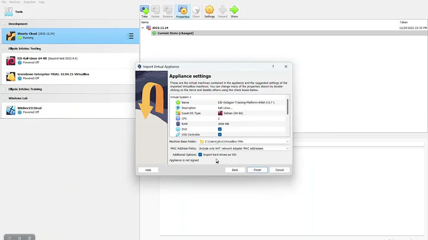Click the RAM value 3096 MB
This screenshot has height=240, width=428.
pyautogui.click(x=224, y=124)
